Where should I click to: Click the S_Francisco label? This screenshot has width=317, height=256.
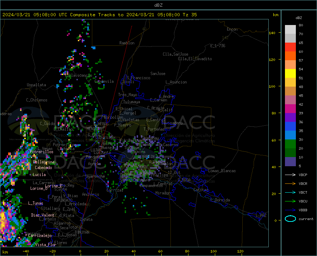click(x=138, y=78)
